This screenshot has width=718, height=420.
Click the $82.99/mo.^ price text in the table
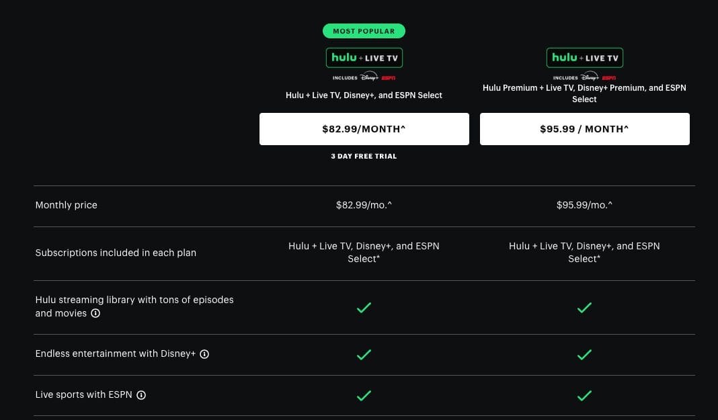(x=364, y=205)
